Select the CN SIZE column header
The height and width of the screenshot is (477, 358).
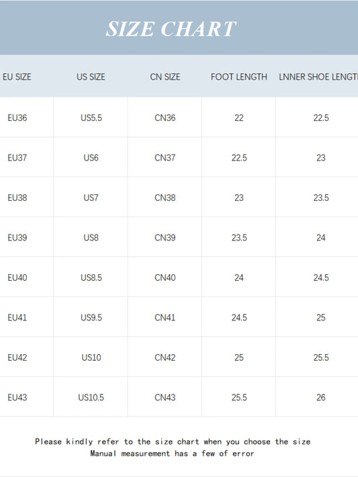click(165, 77)
